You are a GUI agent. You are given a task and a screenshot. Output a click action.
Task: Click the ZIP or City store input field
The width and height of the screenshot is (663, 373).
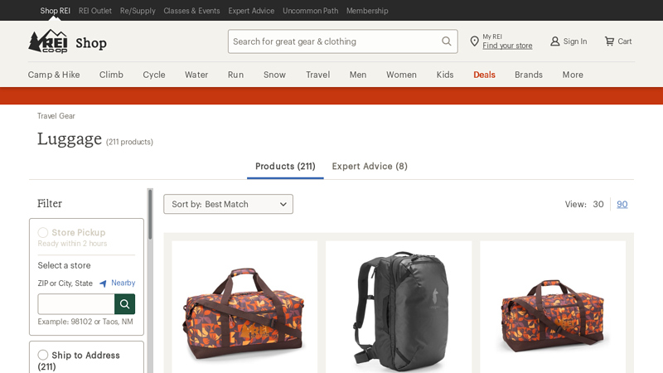point(76,304)
